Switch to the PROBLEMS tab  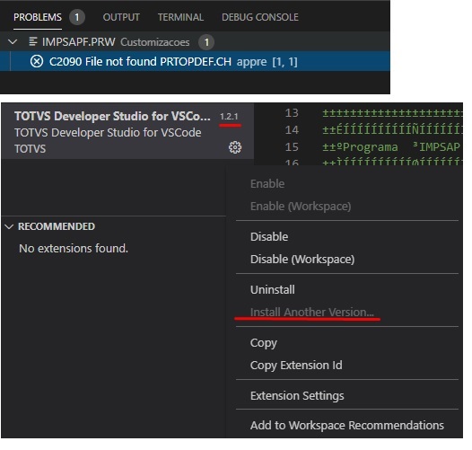click(x=38, y=17)
